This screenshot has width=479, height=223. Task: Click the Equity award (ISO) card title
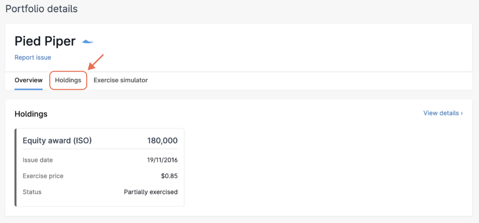[57, 140]
